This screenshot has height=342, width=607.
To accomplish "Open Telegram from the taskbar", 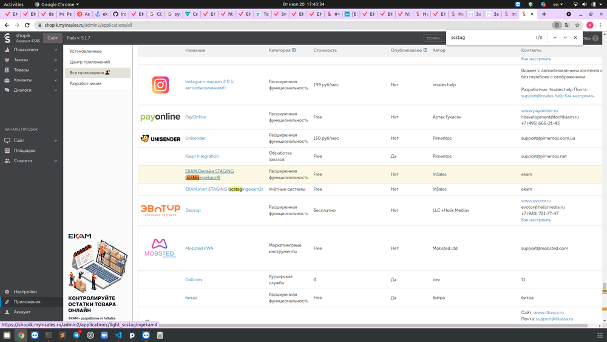I will coord(76,335).
